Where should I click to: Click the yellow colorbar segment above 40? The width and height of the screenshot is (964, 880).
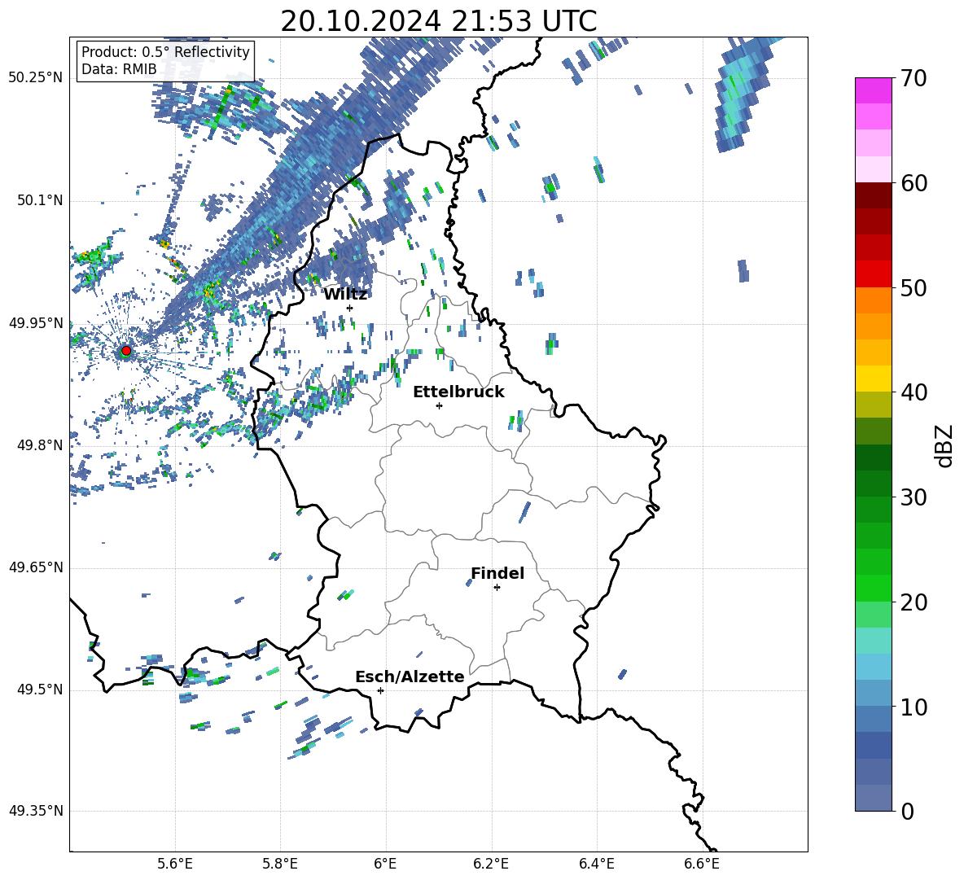[x=873, y=379]
